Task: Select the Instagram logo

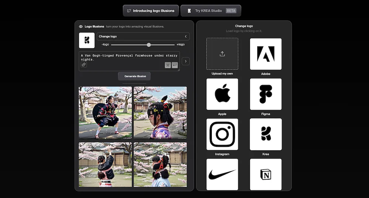Action: pos(222,134)
